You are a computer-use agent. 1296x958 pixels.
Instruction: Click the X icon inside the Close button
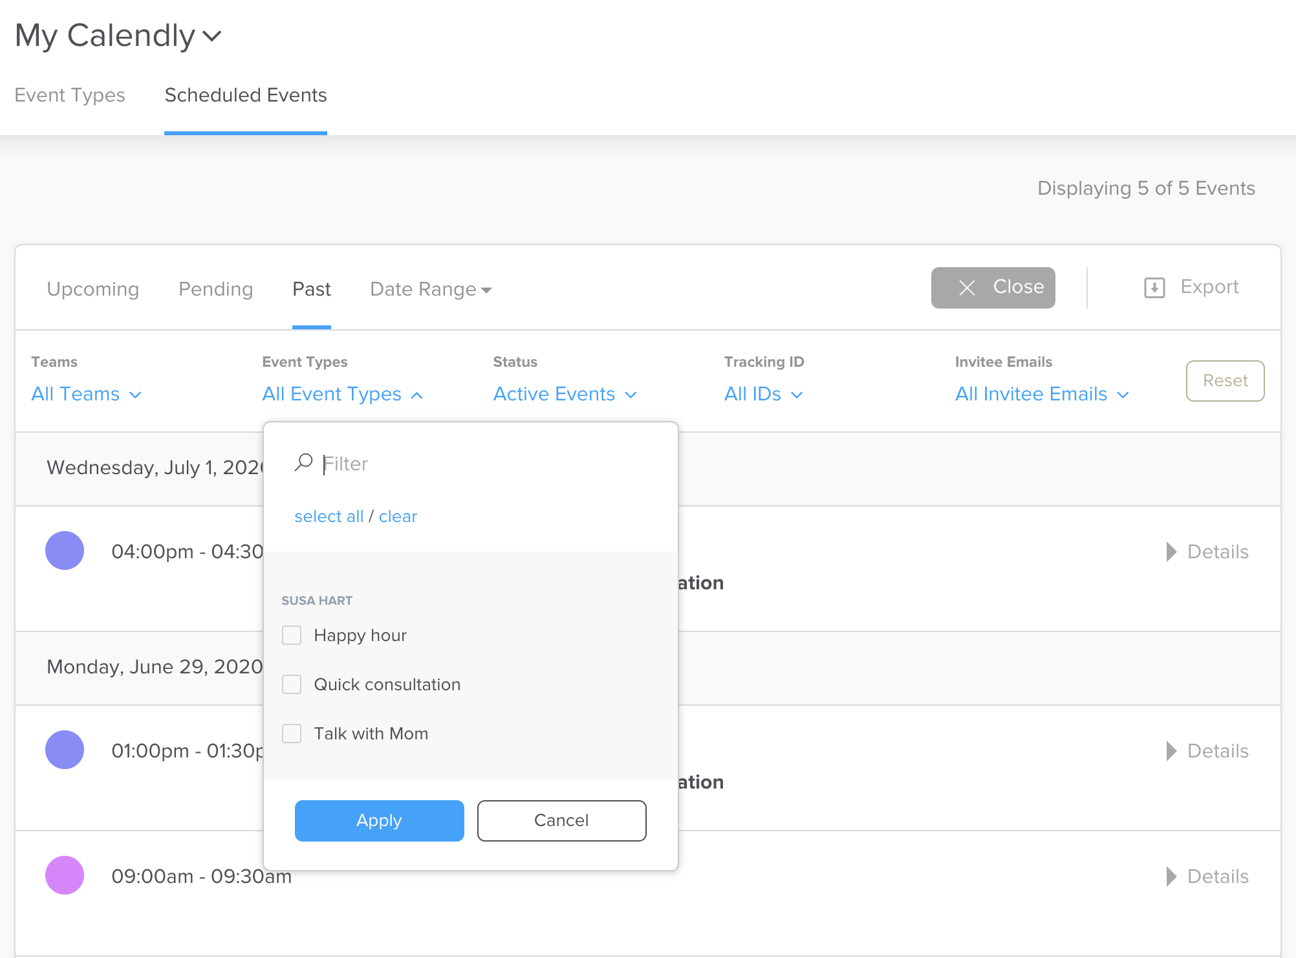coord(967,287)
